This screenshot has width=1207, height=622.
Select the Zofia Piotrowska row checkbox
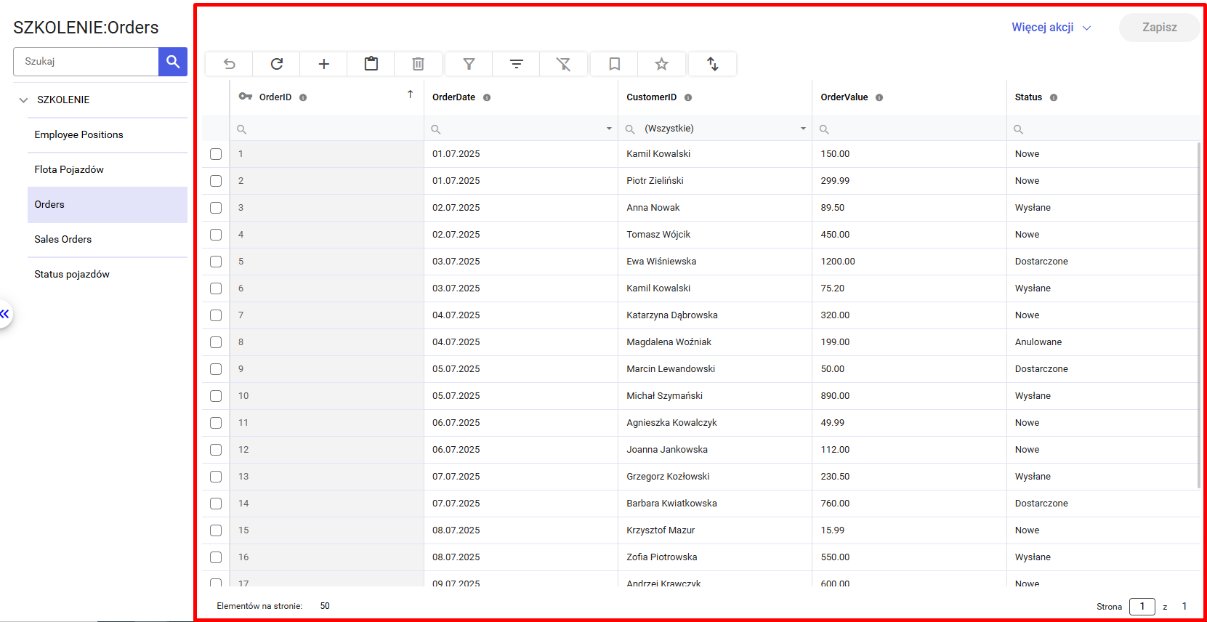216,557
